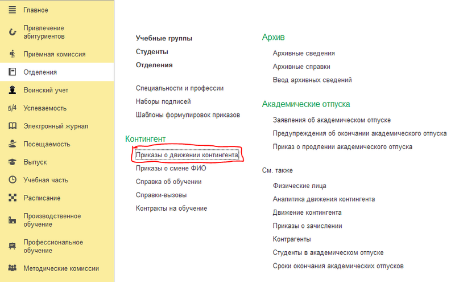Open the Справки-вызовы link
The height and width of the screenshot is (282, 455).
pyautogui.click(x=161, y=195)
